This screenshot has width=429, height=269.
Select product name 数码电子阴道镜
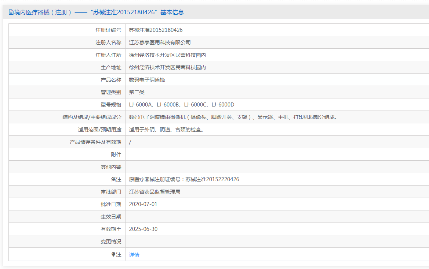click(x=147, y=80)
